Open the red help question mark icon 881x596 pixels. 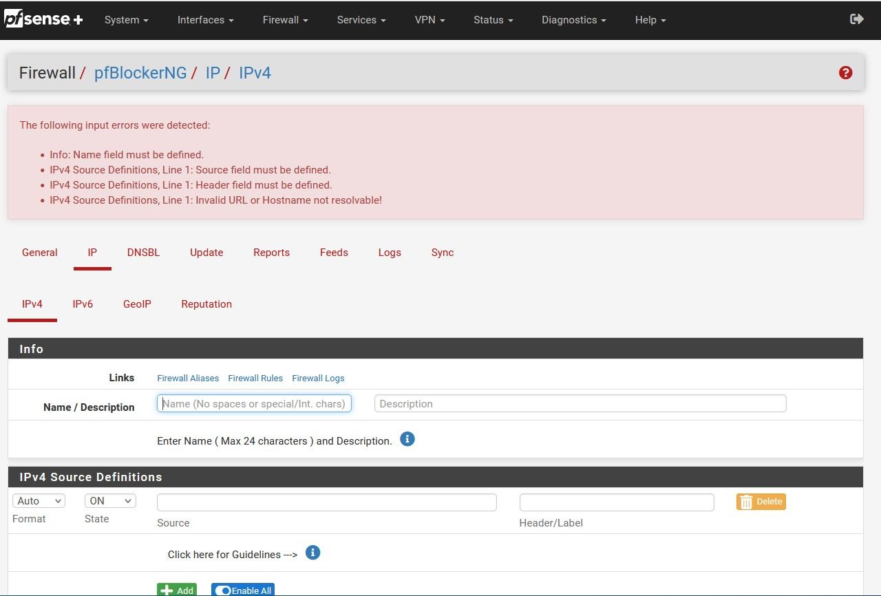[846, 72]
